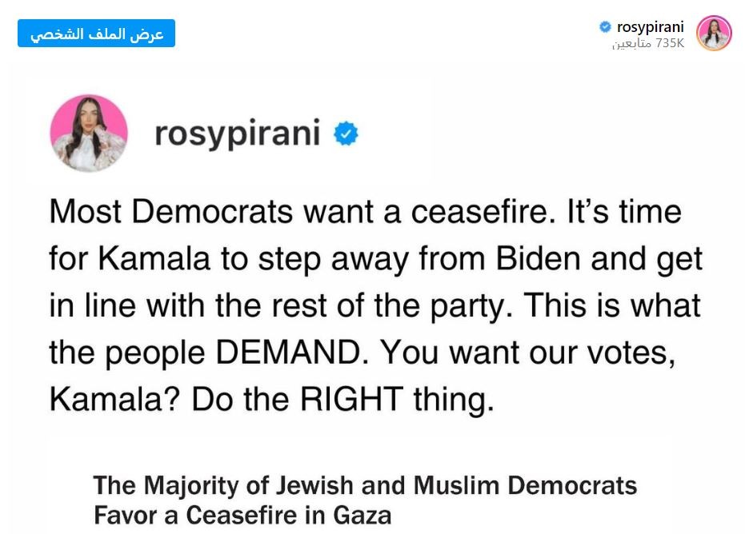Image resolution: width=753 pixels, height=534 pixels.
Task: Click the phrase 'This is what' in post
Action: tap(613, 305)
